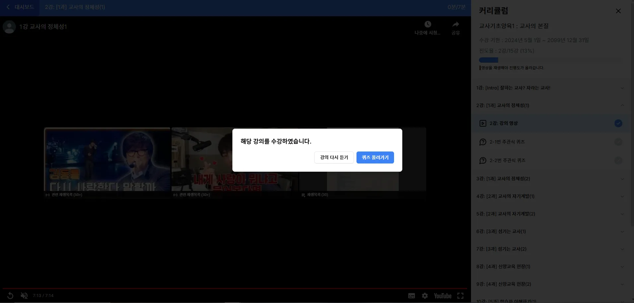The image size is (634, 303).
Task: Open the first suggested video thumbnail
Action: (107, 162)
